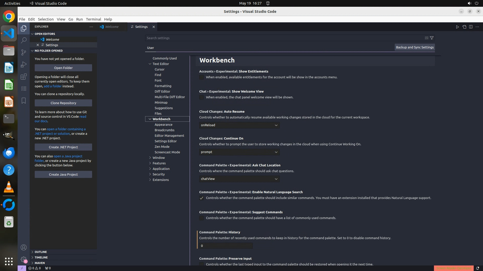Click the Accounts icon in activity bar

(24, 248)
